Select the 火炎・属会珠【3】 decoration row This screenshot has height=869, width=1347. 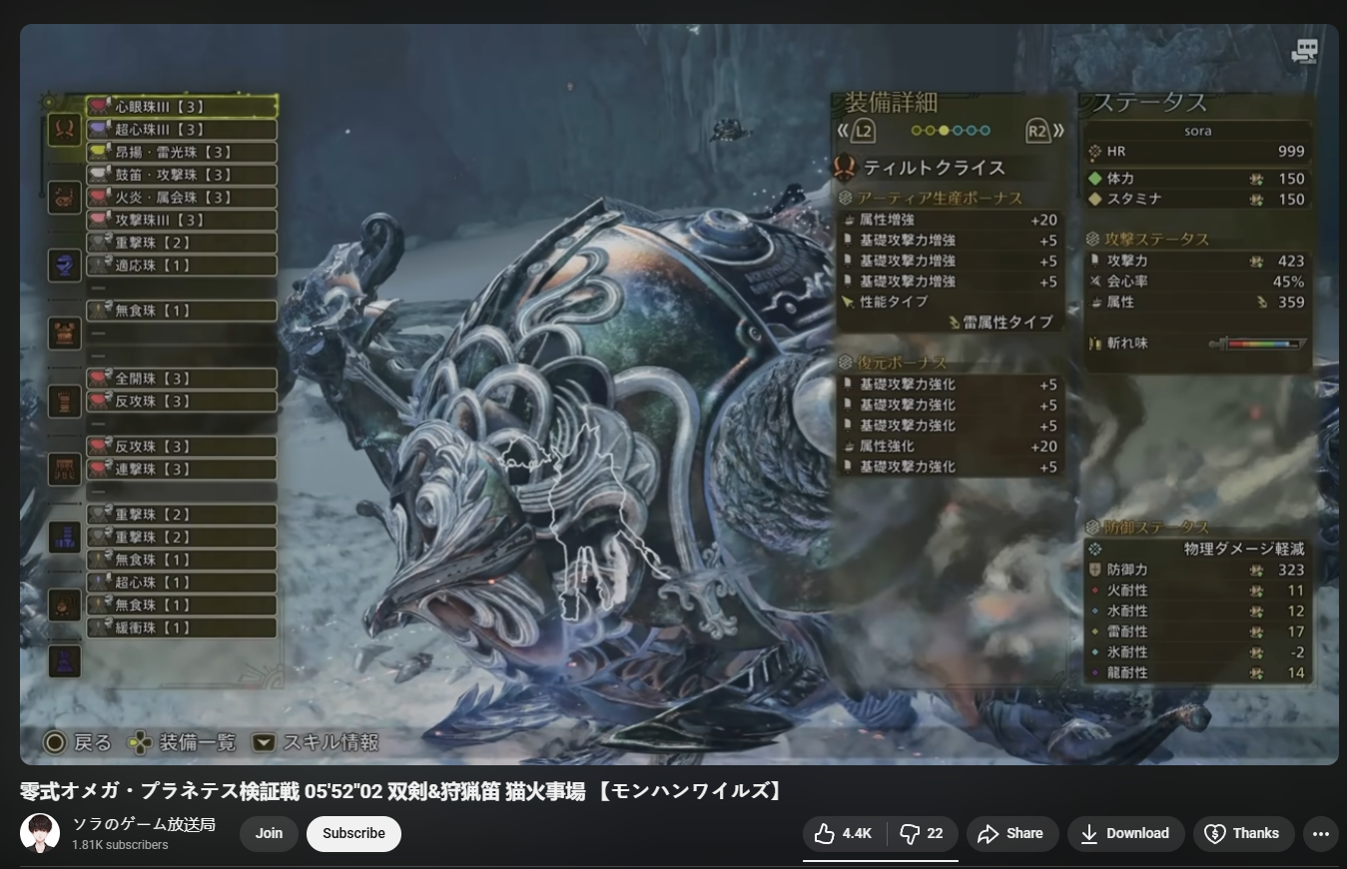(181, 198)
